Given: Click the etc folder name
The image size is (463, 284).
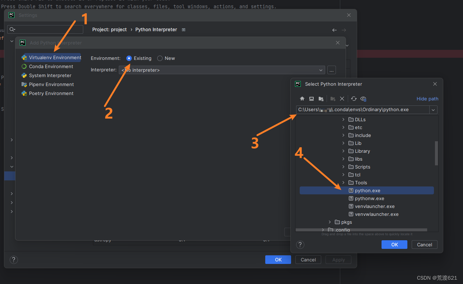Looking at the screenshot, I should click(x=359, y=127).
